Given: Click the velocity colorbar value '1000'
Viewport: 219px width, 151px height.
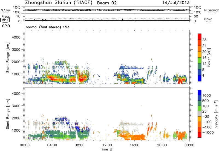Looking at the screenshot, I should click(x=207, y=95).
